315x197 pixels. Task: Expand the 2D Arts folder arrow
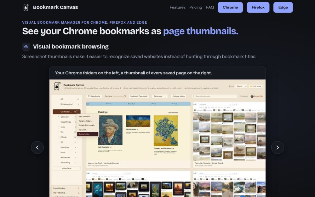59,137
